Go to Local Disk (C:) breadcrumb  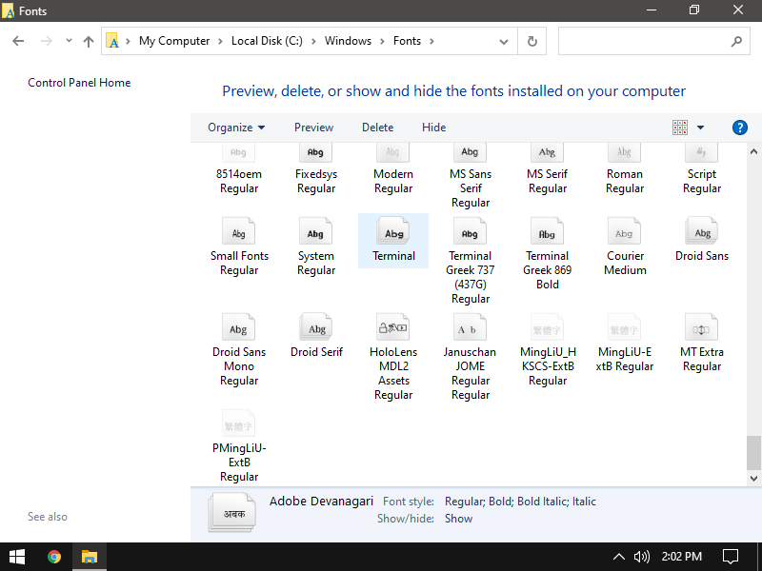(x=267, y=41)
